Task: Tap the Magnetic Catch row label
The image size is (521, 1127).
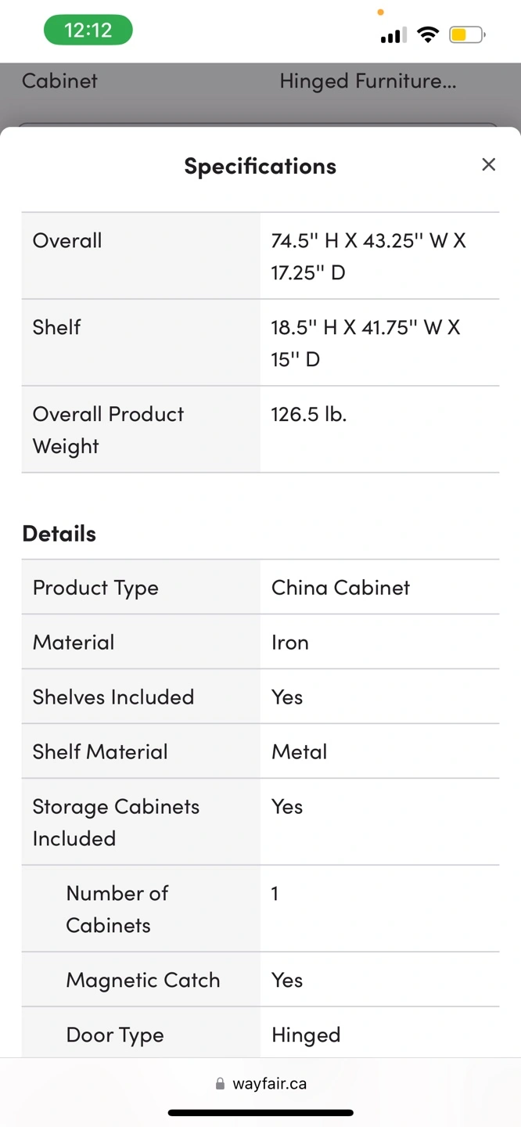Action: click(143, 980)
